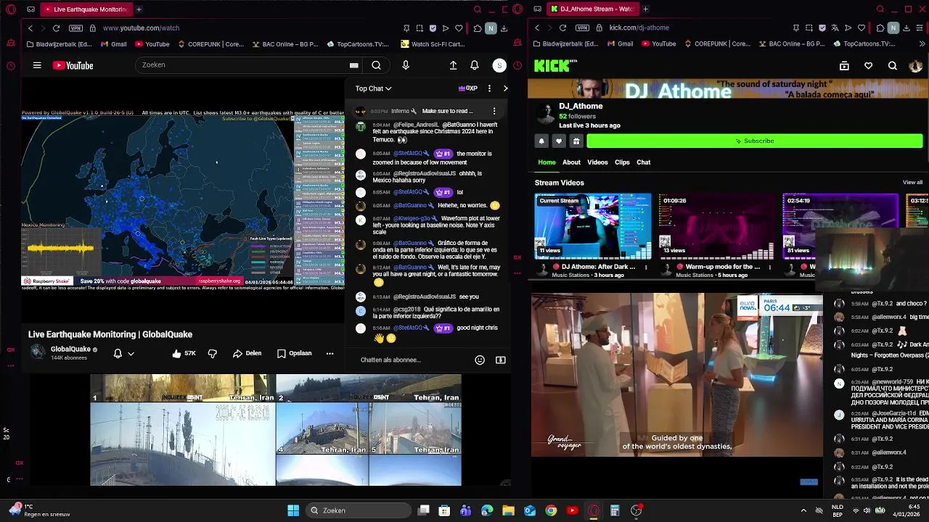
Task: Click the green Subscribe button on Kick
Action: [755, 141]
